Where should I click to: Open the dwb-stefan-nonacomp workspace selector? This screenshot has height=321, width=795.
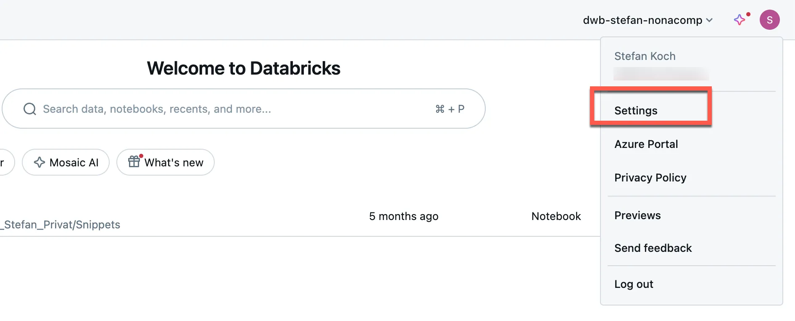642,20
